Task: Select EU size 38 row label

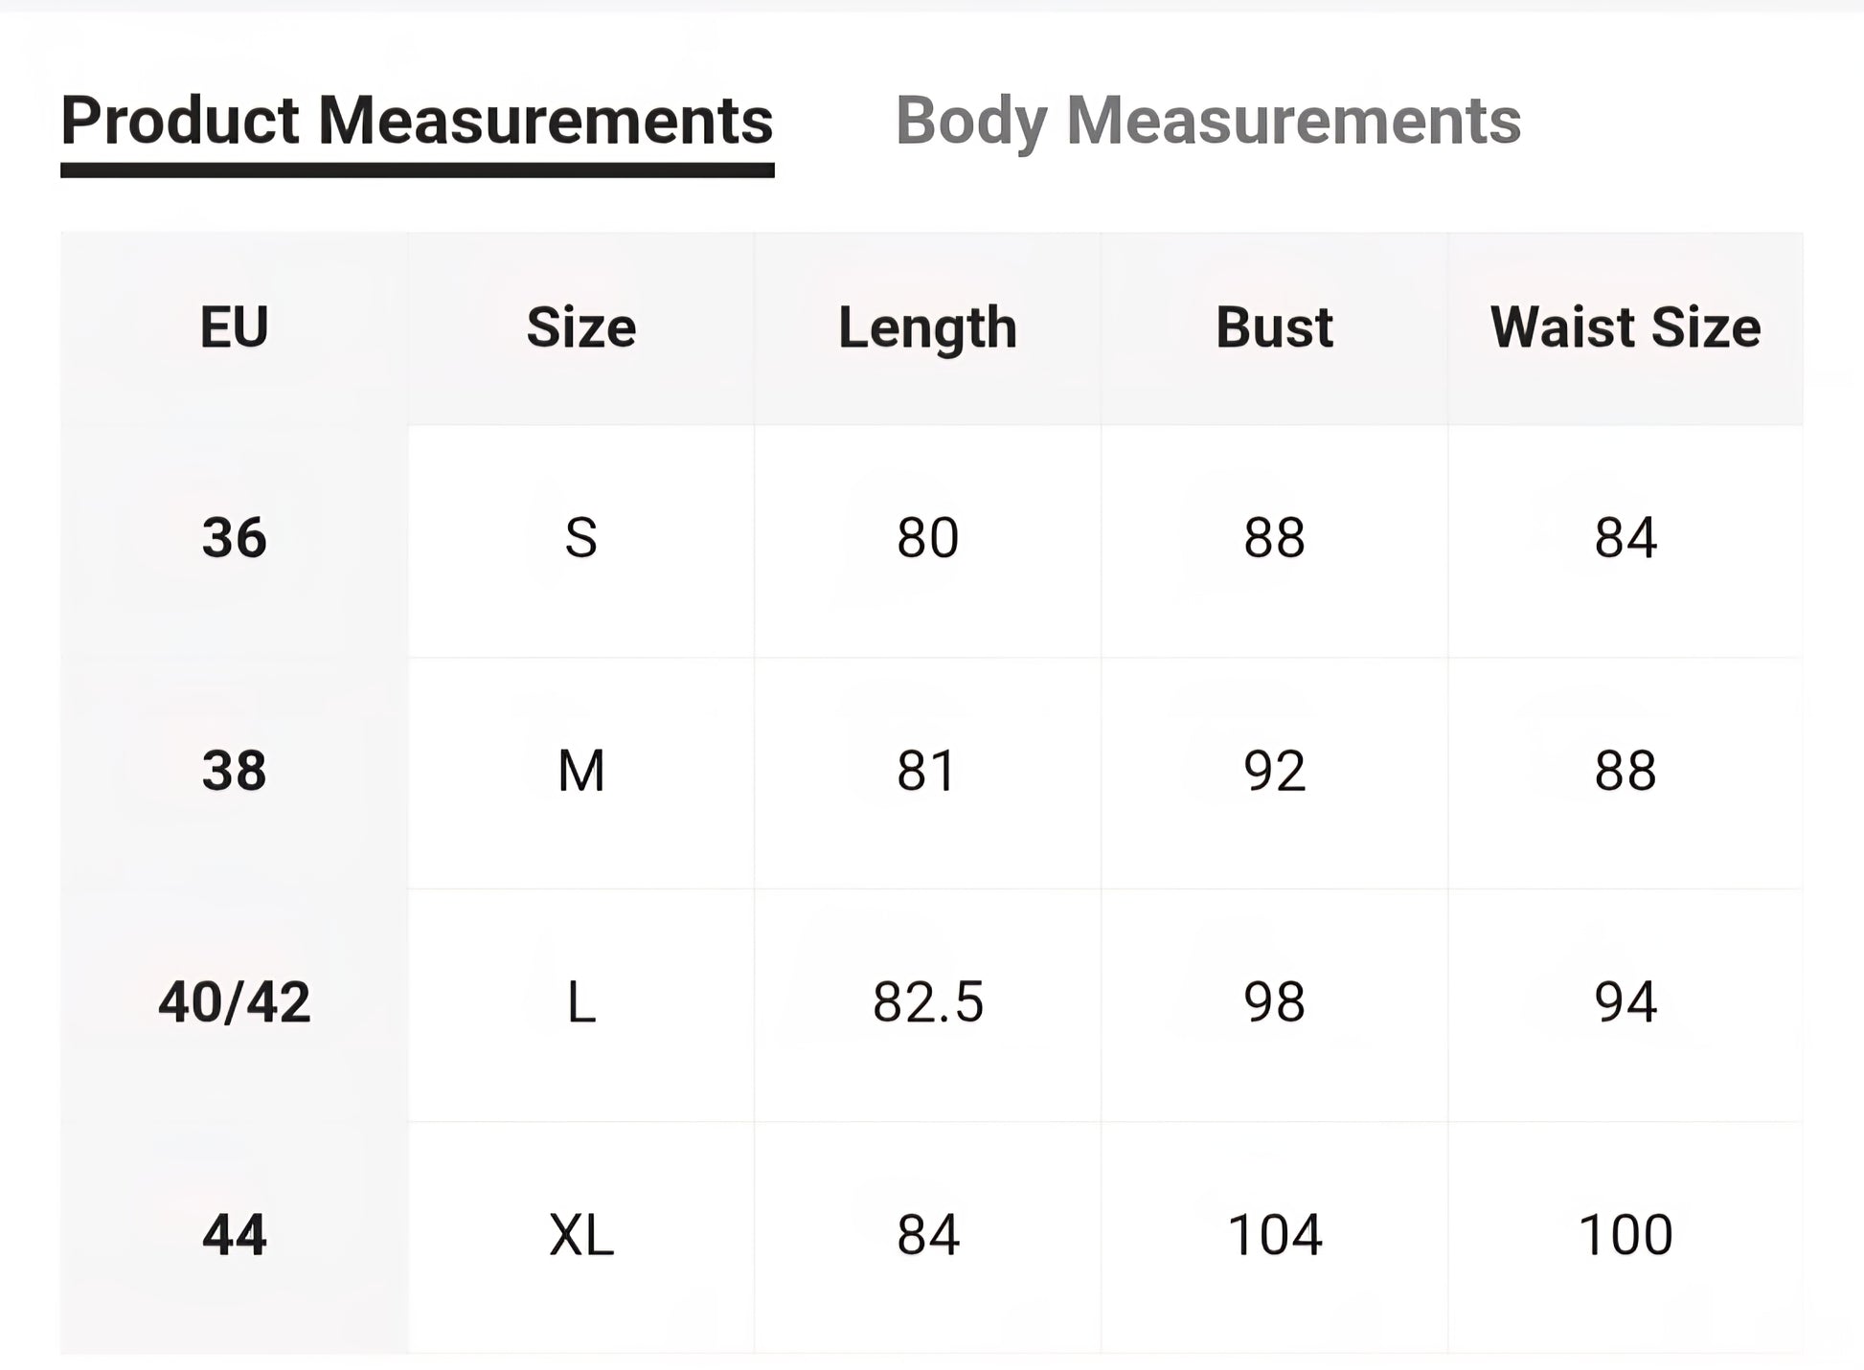Action: (234, 771)
